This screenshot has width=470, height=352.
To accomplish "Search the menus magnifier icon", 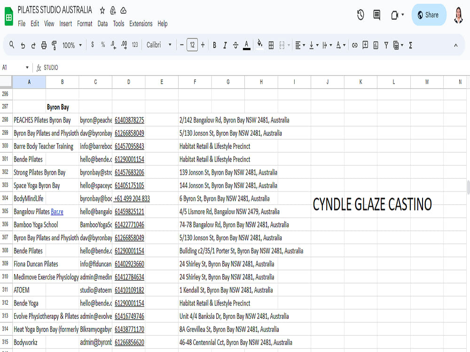I will [x=12, y=45].
